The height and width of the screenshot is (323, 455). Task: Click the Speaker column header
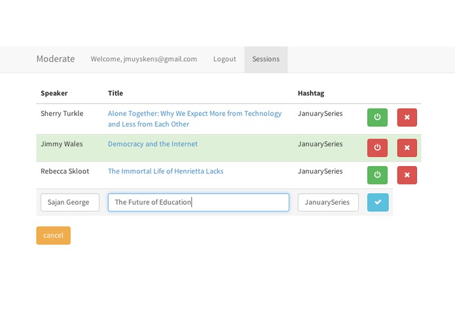(x=54, y=93)
